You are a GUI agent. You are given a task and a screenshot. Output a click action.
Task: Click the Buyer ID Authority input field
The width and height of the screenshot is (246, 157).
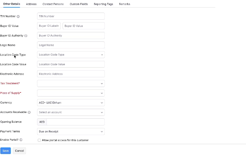coord(71,35)
